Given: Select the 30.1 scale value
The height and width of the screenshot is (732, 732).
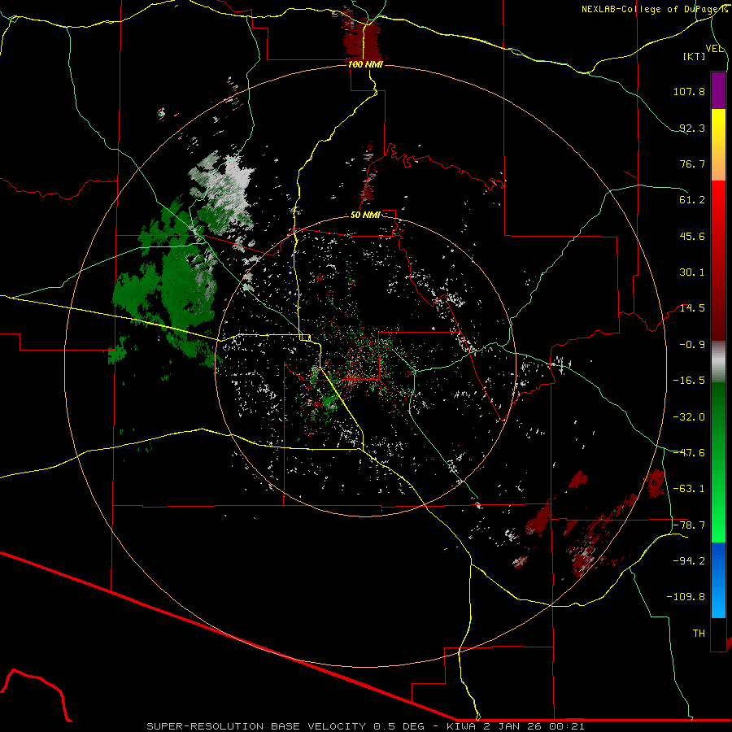Looking at the screenshot, I should click(x=692, y=272).
